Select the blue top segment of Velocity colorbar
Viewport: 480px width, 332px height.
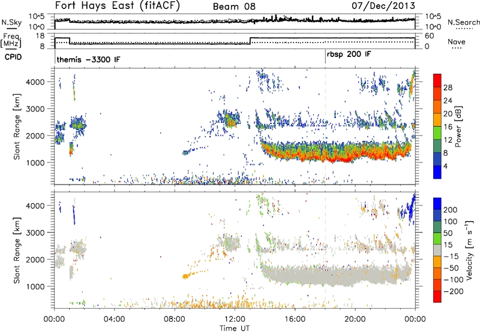[437, 204]
